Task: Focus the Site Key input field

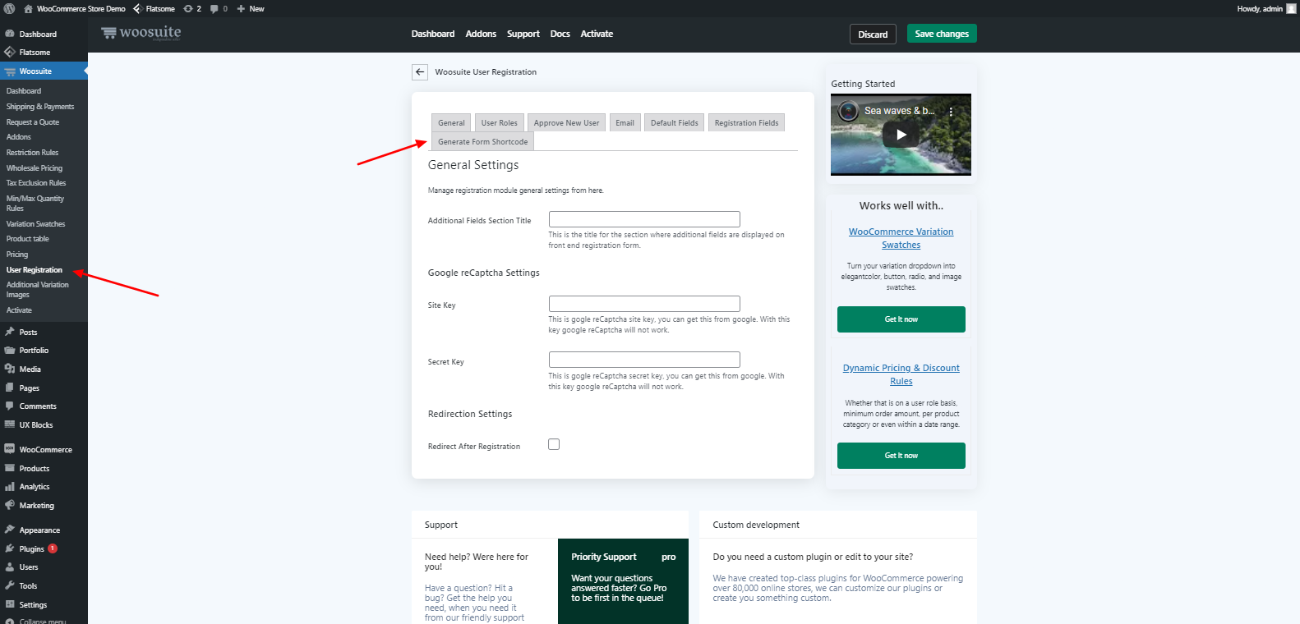Action: (x=644, y=304)
